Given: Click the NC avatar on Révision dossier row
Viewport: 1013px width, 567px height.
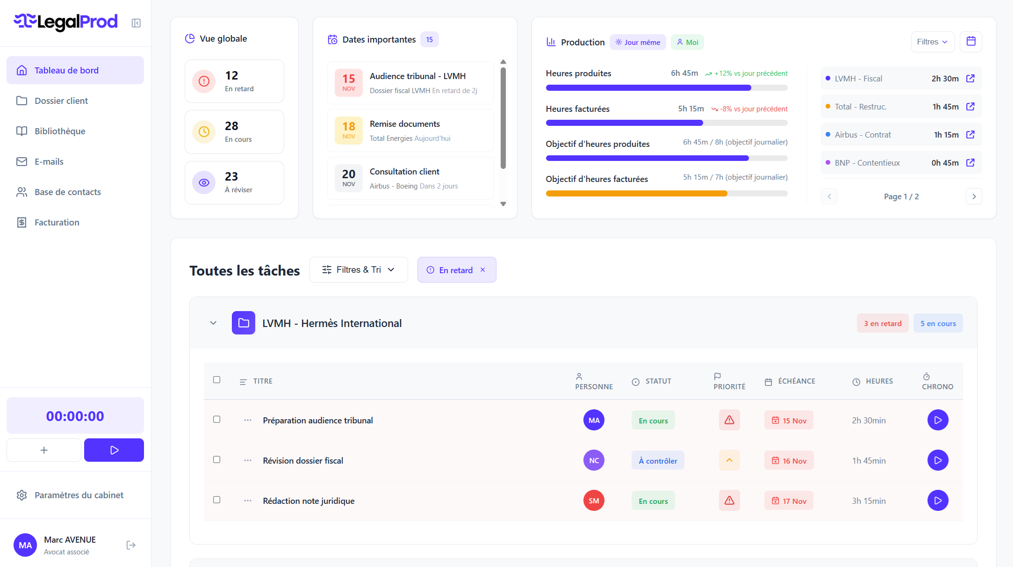Looking at the screenshot, I should tap(594, 460).
